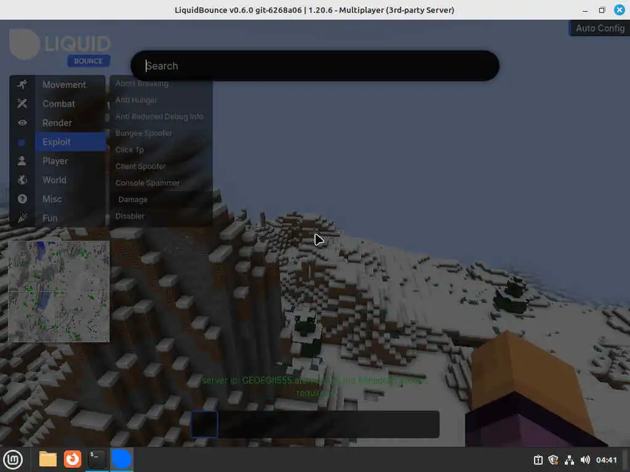630x472 pixels.
Task: Click the Auto Config button
Action: point(599,28)
